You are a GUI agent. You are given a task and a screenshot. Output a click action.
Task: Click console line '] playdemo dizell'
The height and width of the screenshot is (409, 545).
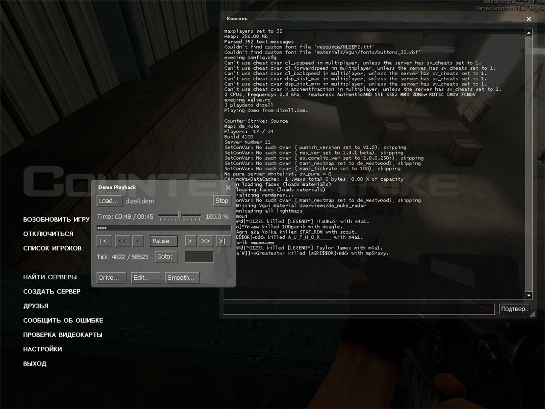249,105
